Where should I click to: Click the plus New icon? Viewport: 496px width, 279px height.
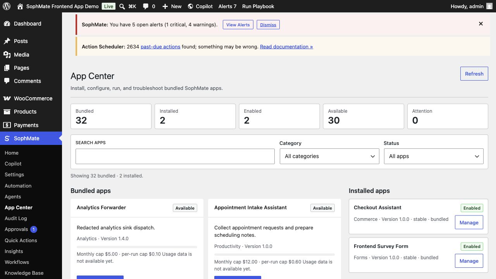click(x=165, y=6)
